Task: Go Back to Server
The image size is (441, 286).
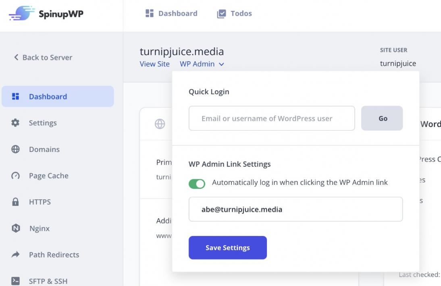Action: [x=43, y=57]
